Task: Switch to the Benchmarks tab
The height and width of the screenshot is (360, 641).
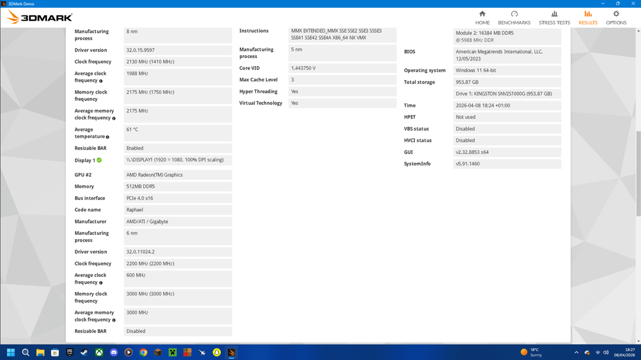Action: [x=514, y=18]
